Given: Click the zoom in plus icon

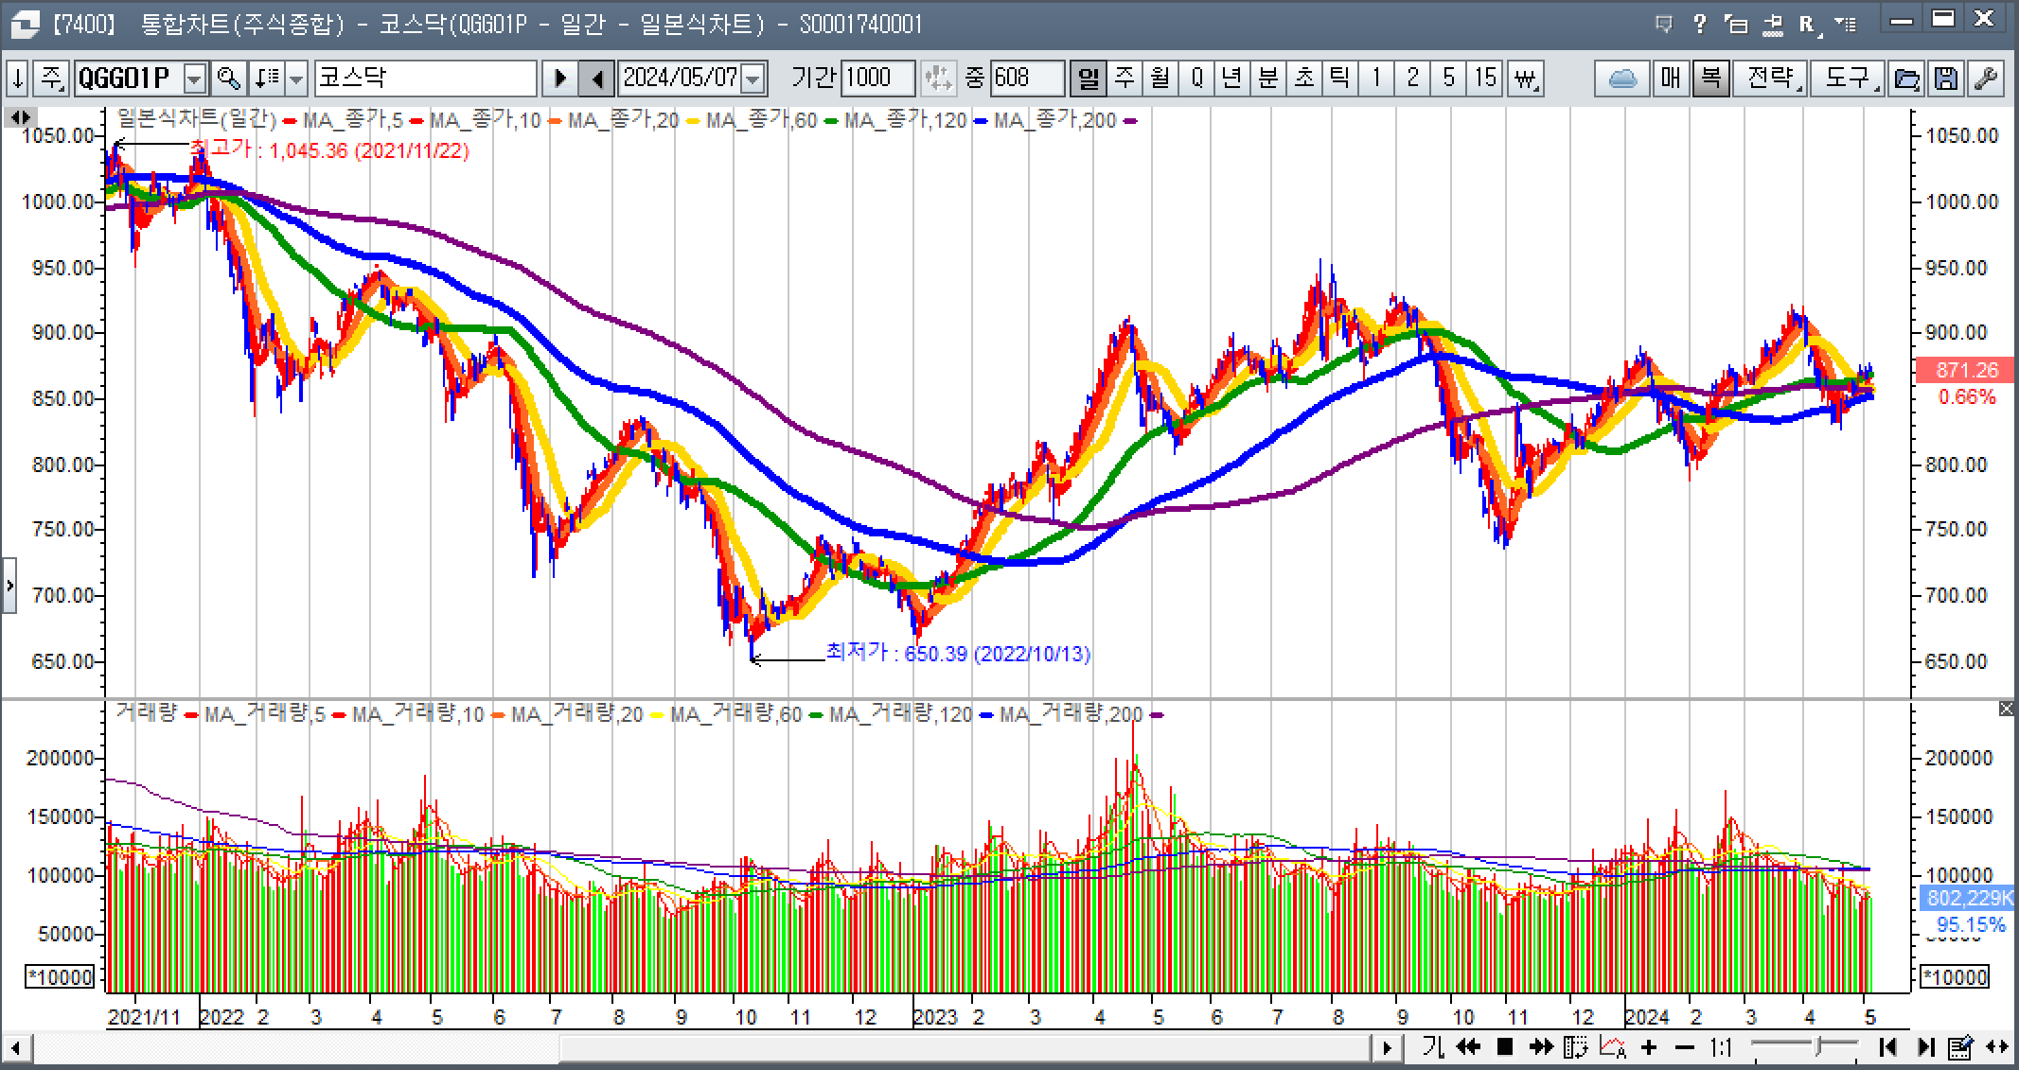Looking at the screenshot, I should [x=1649, y=1047].
